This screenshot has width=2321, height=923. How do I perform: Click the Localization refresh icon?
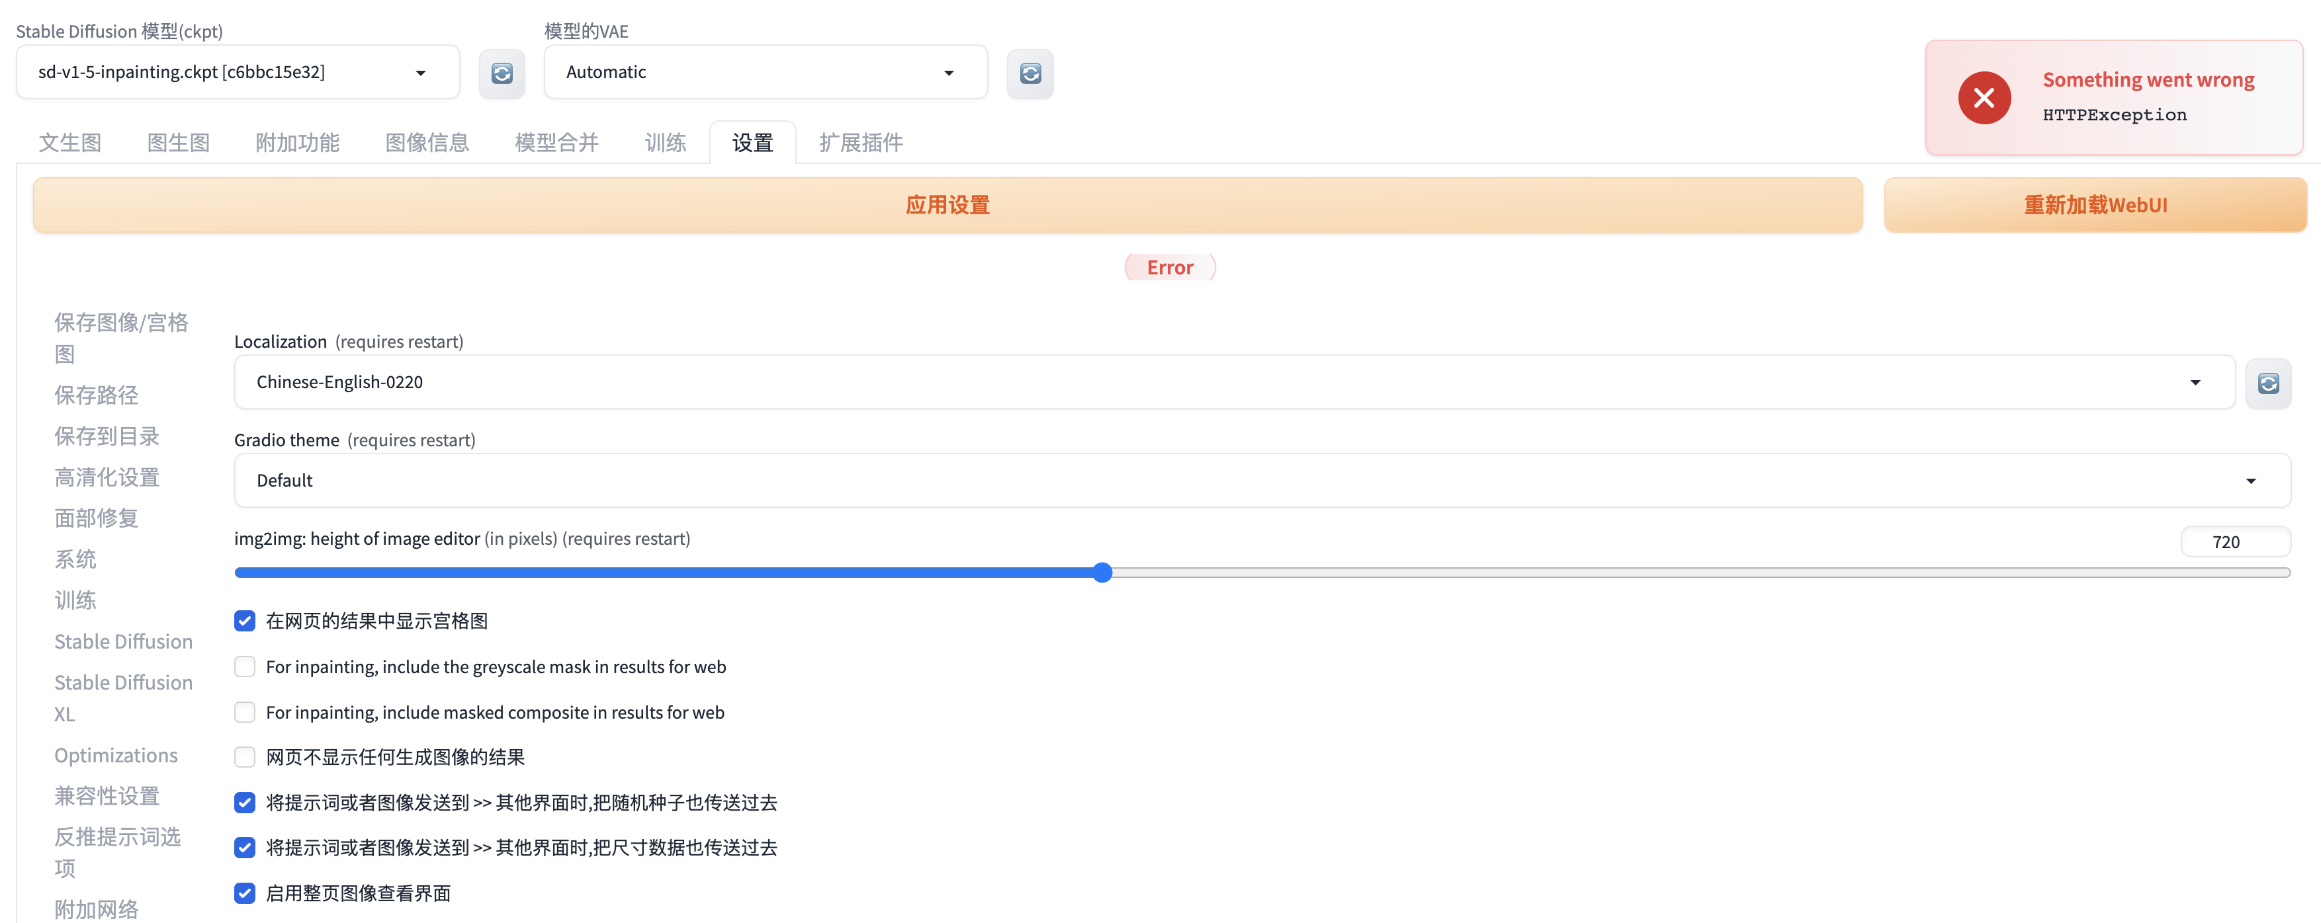click(2267, 383)
